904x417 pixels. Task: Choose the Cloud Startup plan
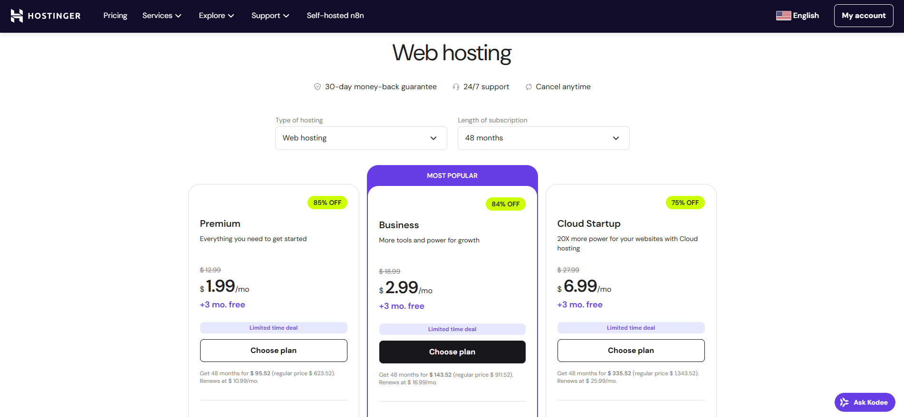[x=631, y=351]
